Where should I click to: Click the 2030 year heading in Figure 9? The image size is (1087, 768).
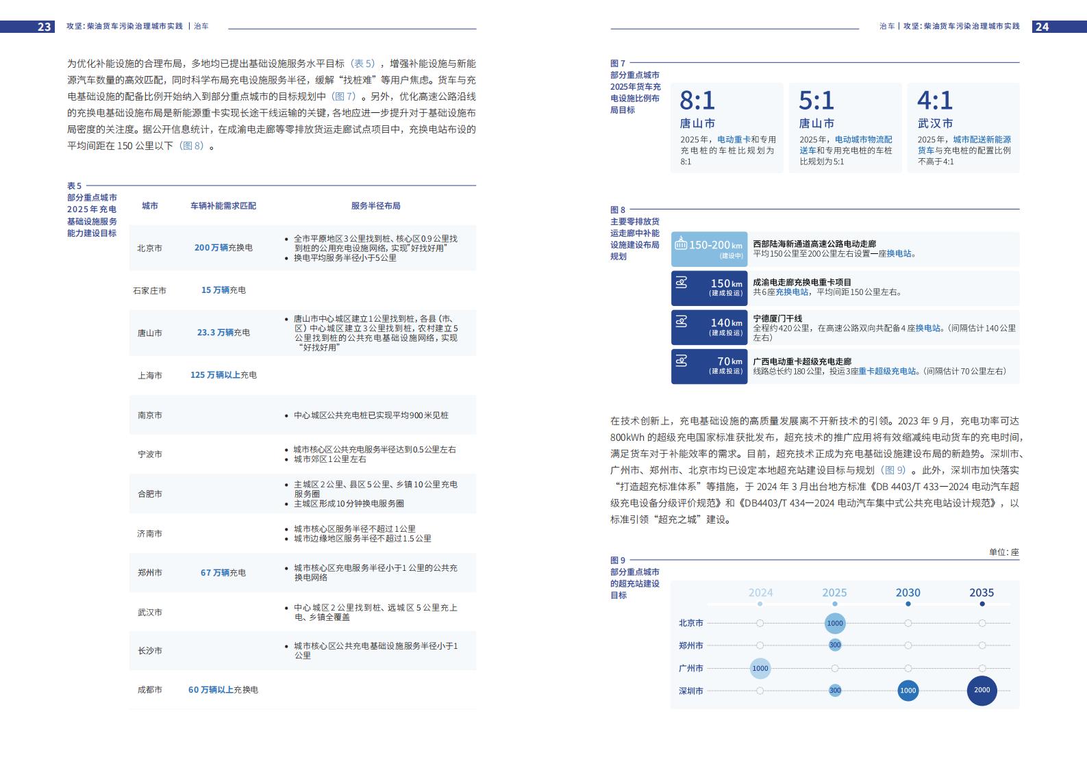click(908, 593)
